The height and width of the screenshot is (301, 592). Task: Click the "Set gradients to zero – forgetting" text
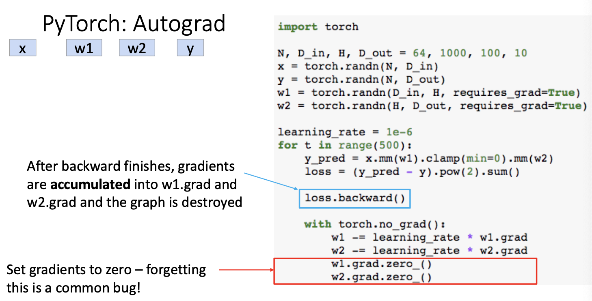click(x=106, y=270)
